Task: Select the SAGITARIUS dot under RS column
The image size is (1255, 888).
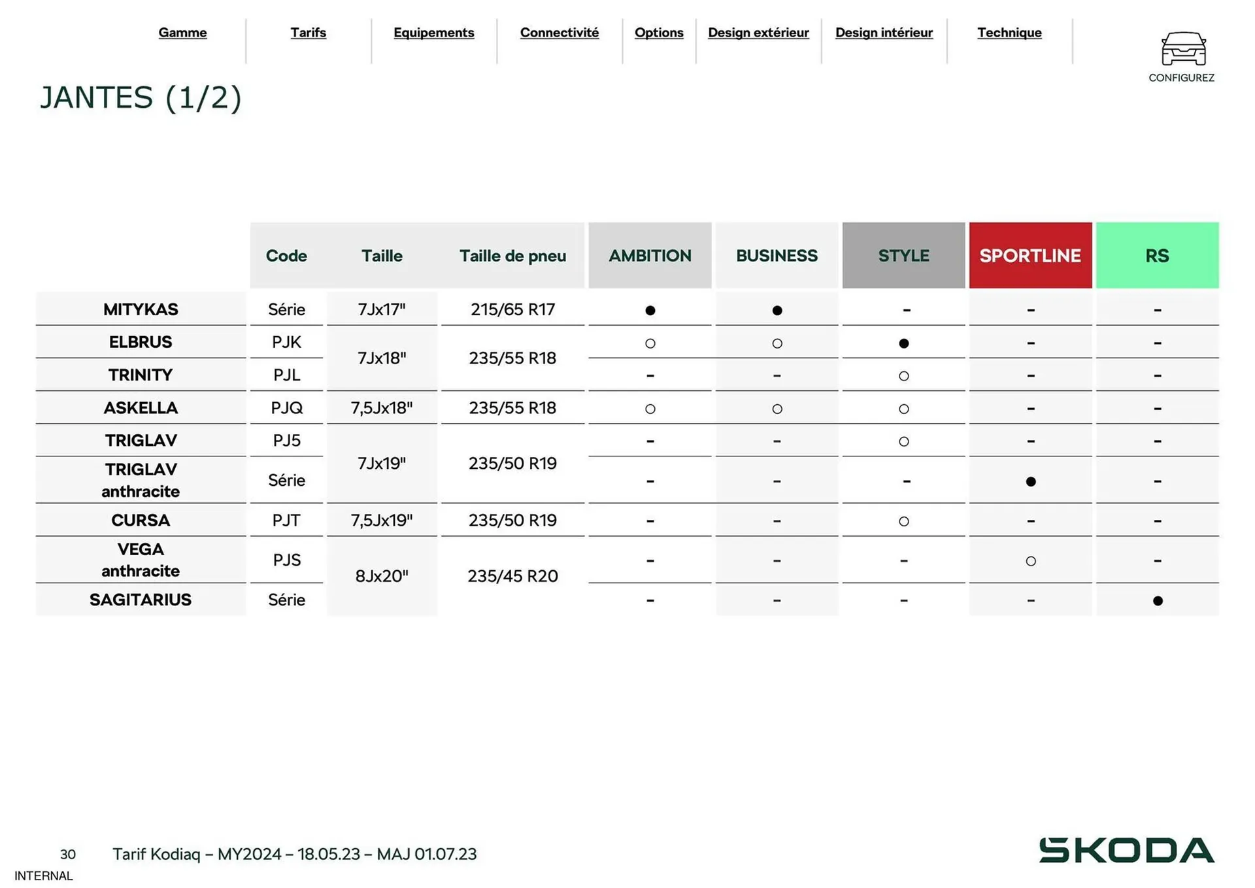Action: click(x=1158, y=600)
